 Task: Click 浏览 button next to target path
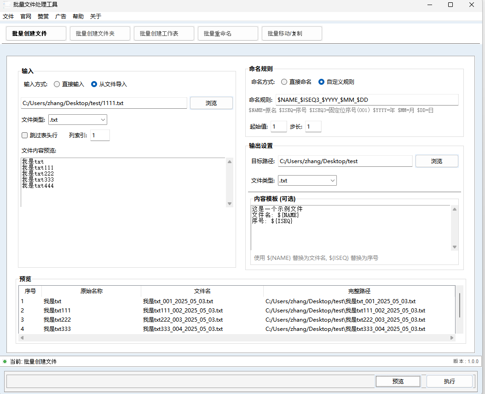pyautogui.click(x=437, y=161)
